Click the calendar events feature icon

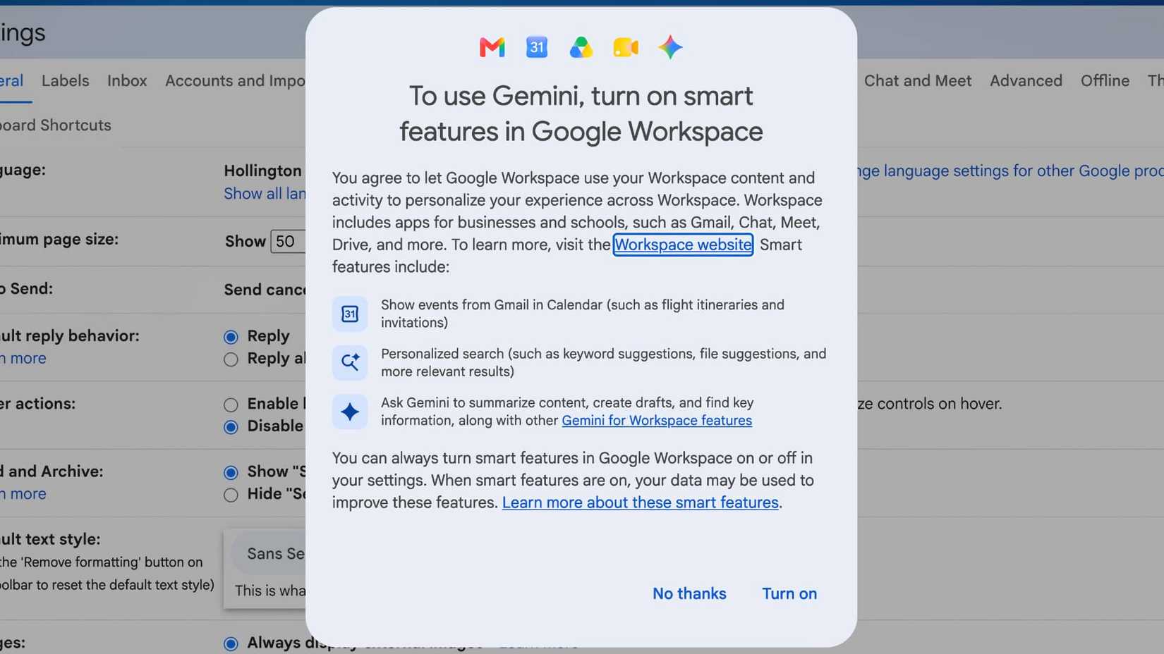(350, 314)
